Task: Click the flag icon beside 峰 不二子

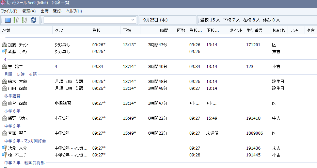Action: tap(4, 155)
